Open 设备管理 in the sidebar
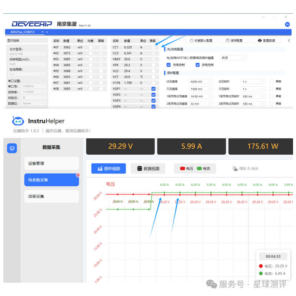296x296 pixels. coord(51,163)
